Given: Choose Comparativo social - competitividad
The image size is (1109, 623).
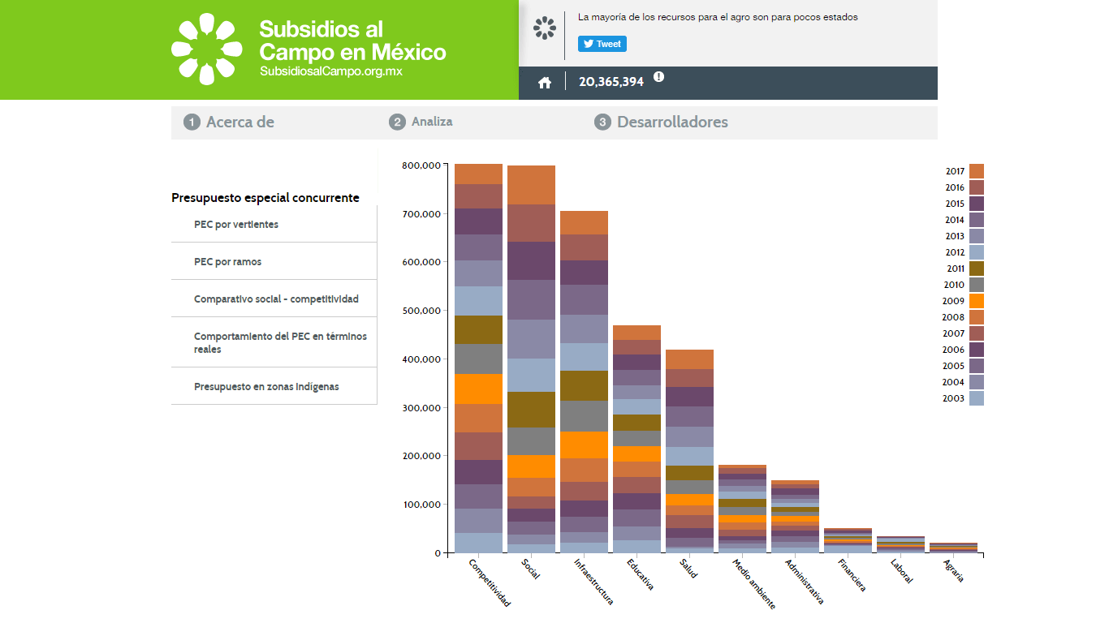Looking at the screenshot, I should pyautogui.click(x=276, y=299).
